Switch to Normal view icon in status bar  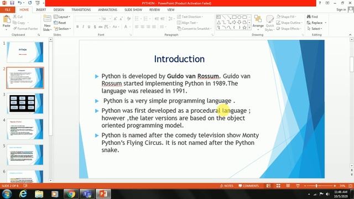(x=268, y=186)
